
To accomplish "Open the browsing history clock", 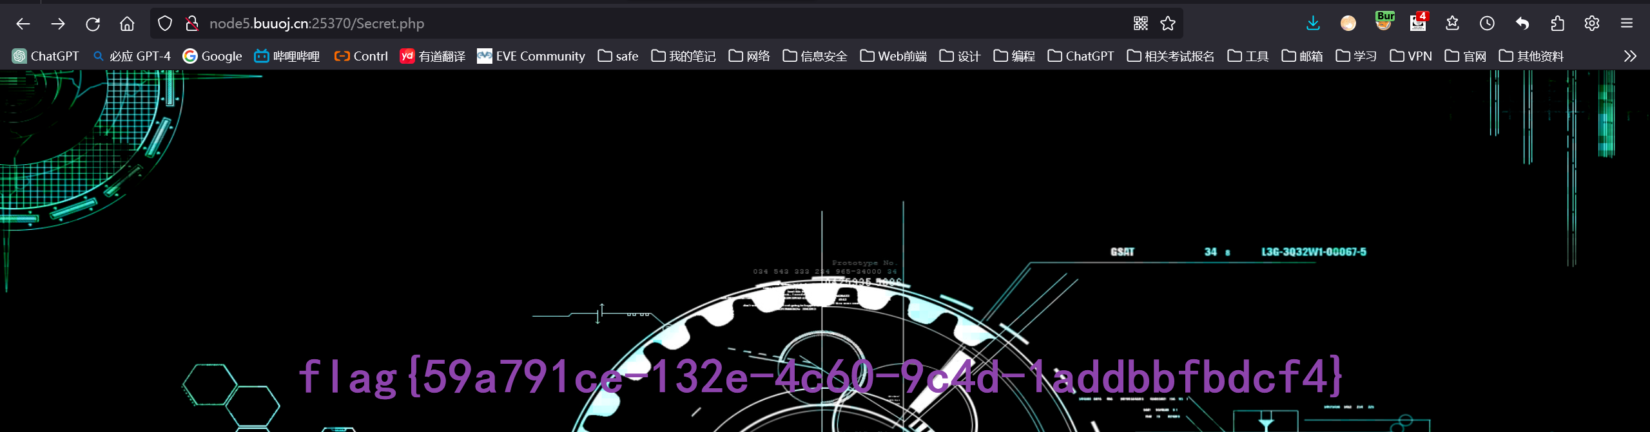I will click(x=1487, y=24).
